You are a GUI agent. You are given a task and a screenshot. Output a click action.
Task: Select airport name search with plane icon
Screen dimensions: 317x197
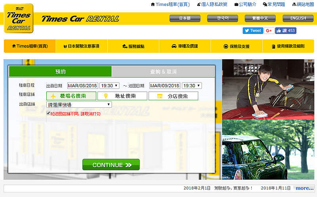[71, 96]
